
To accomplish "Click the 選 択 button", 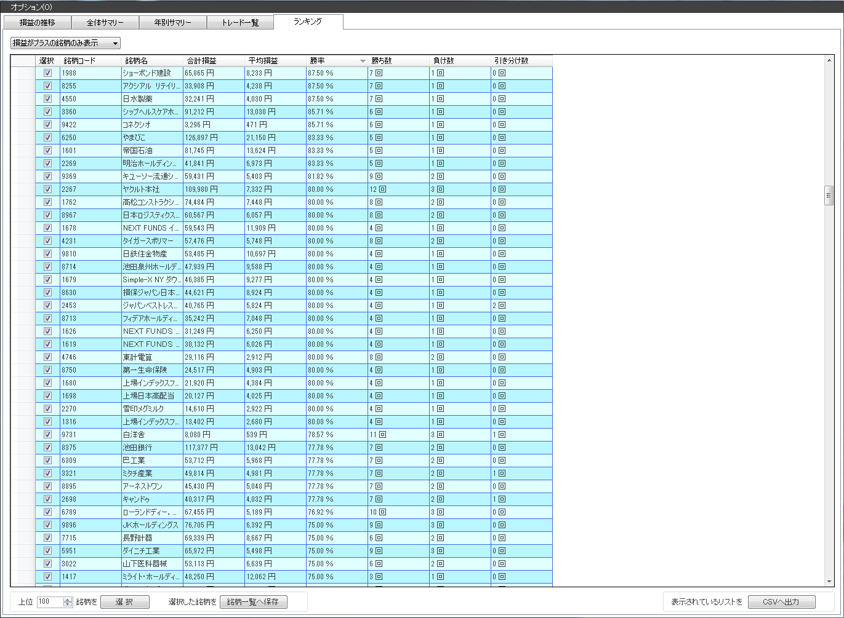I will [x=125, y=602].
